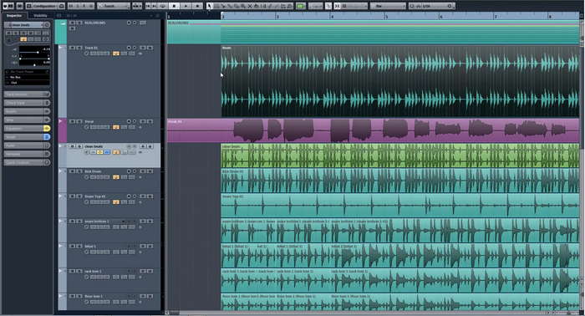585x316 pixels.
Task: Expand the Equalizers inspector section
Action: pos(24,129)
